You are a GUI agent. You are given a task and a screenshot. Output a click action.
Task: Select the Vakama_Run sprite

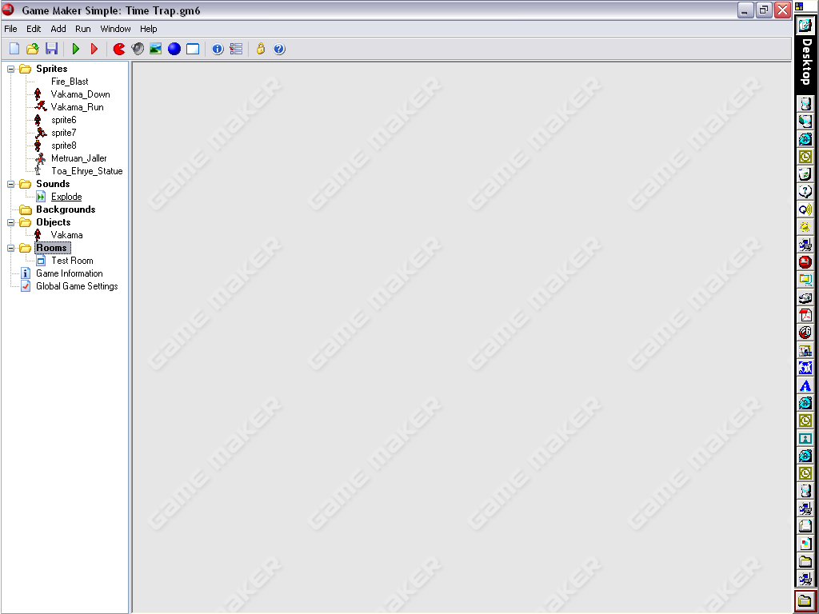coord(78,107)
